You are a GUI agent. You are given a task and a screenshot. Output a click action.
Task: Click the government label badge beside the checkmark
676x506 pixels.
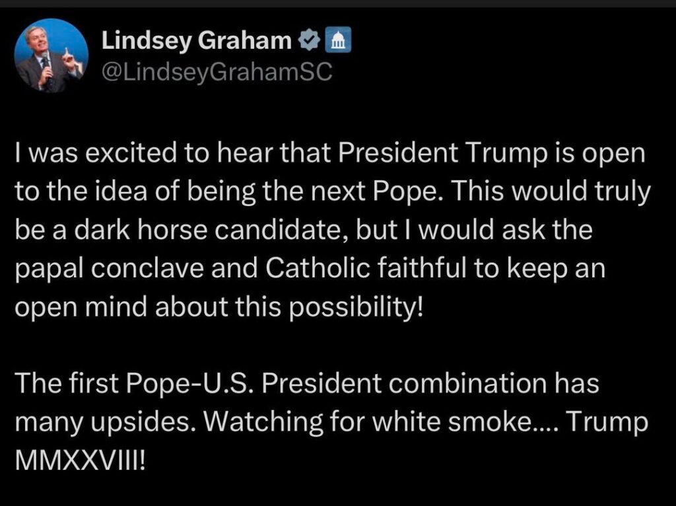(x=338, y=40)
